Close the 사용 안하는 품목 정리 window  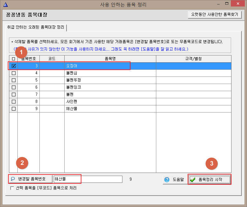click(x=238, y=4)
